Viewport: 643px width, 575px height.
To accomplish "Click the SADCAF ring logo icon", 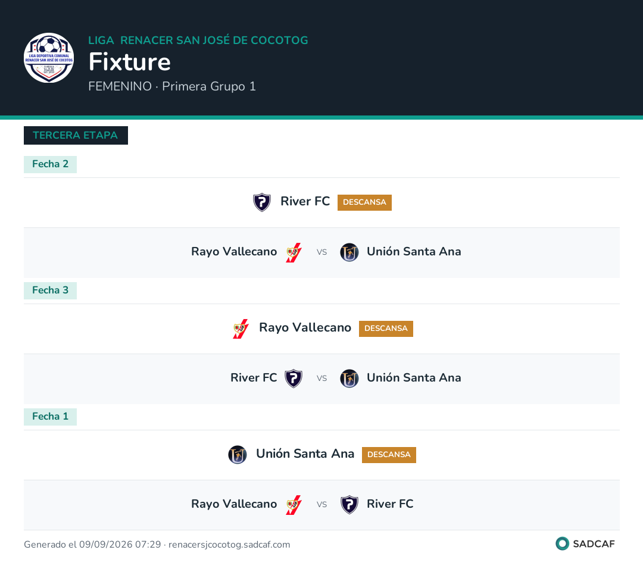I will (x=562, y=543).
